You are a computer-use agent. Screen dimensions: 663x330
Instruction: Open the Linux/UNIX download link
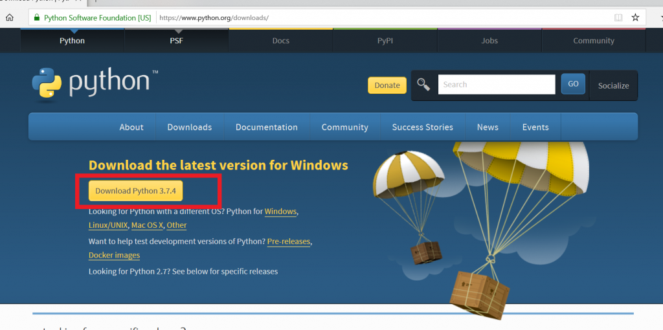[108, 225]
